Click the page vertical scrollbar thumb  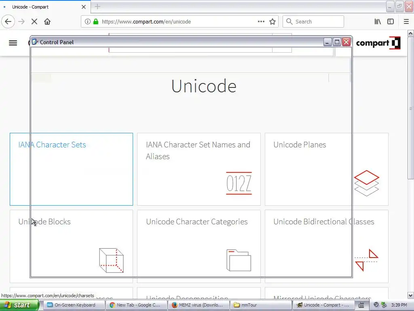[411, 109]
